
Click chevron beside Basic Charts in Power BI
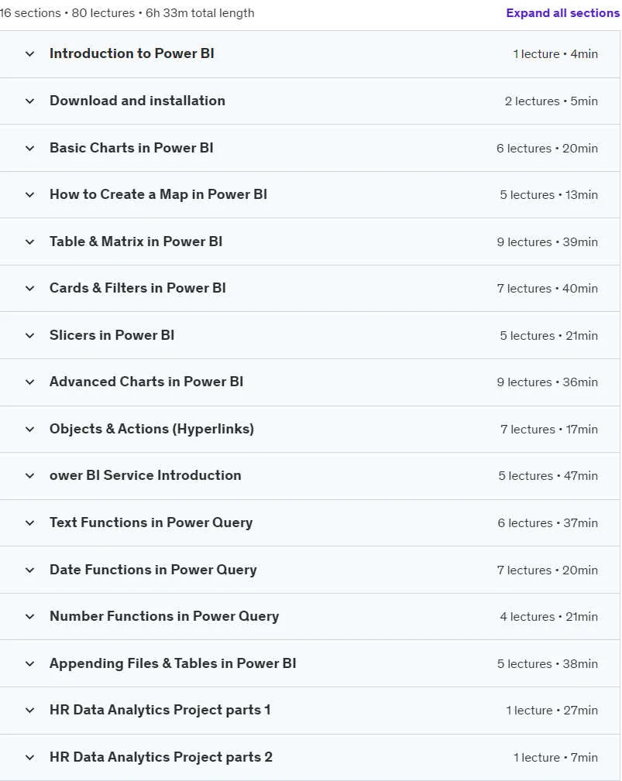tap(30, 149)
